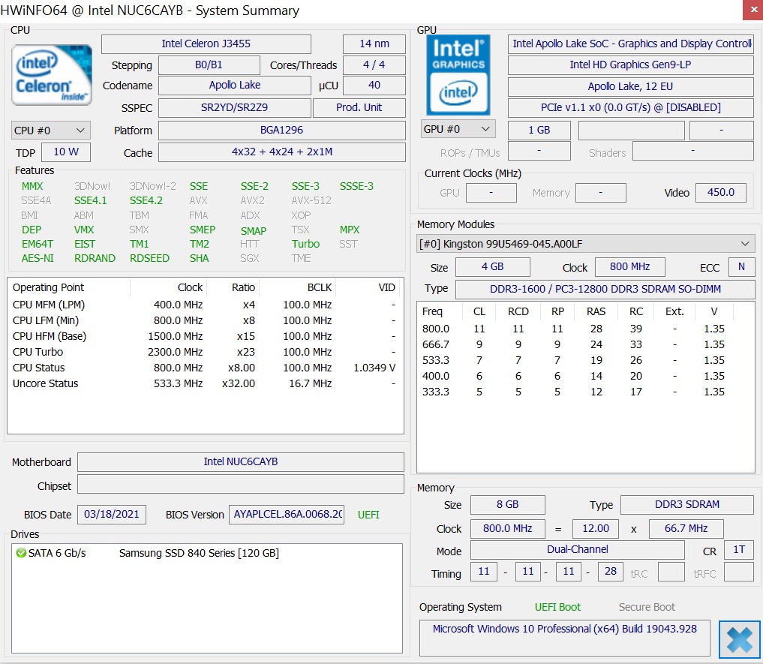Click the Intel NUC6CAYB motherboard field

click(240, 461)
